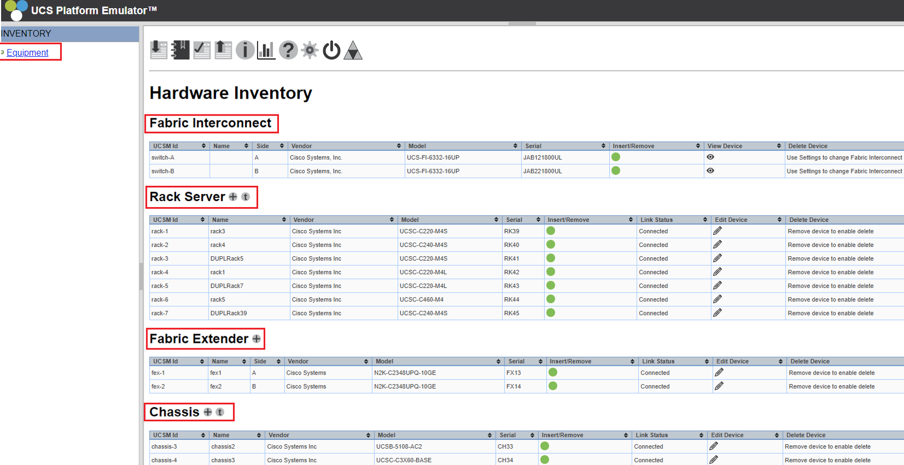
Task: Toggle insert/remove status for chassis-3
Action: [545, 446]
